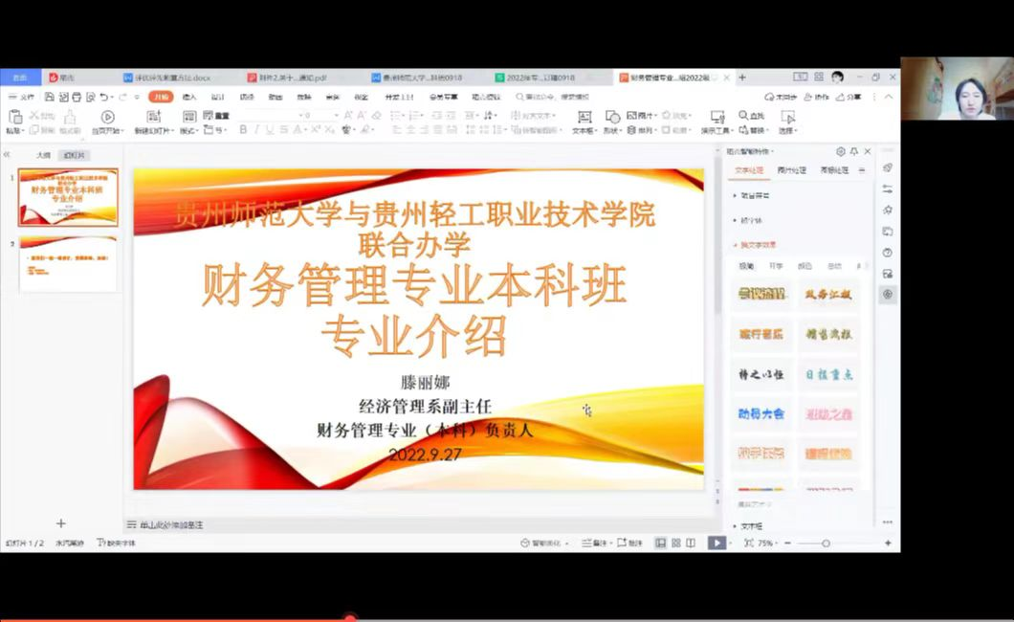Click the Undo arrow icon
Viewport: 1014px width, 622px height.
[x=103, y=97]
